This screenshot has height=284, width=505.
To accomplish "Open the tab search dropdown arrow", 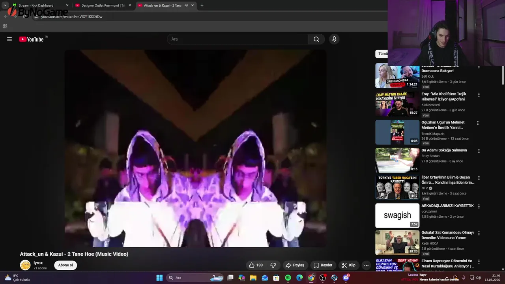I will (5, 6).
